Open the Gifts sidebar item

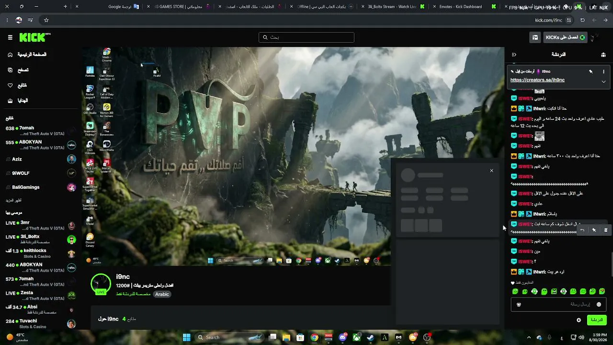[18, 101]
